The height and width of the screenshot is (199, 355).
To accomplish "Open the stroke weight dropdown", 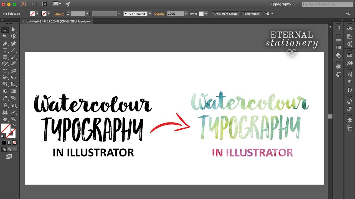I will tap(87, 14).
